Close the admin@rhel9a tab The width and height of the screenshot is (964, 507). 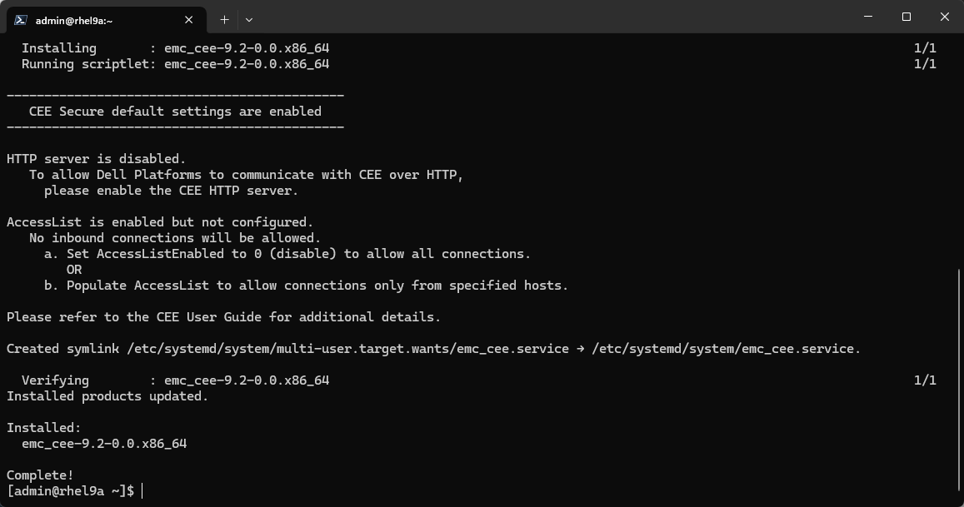(190, 20)
